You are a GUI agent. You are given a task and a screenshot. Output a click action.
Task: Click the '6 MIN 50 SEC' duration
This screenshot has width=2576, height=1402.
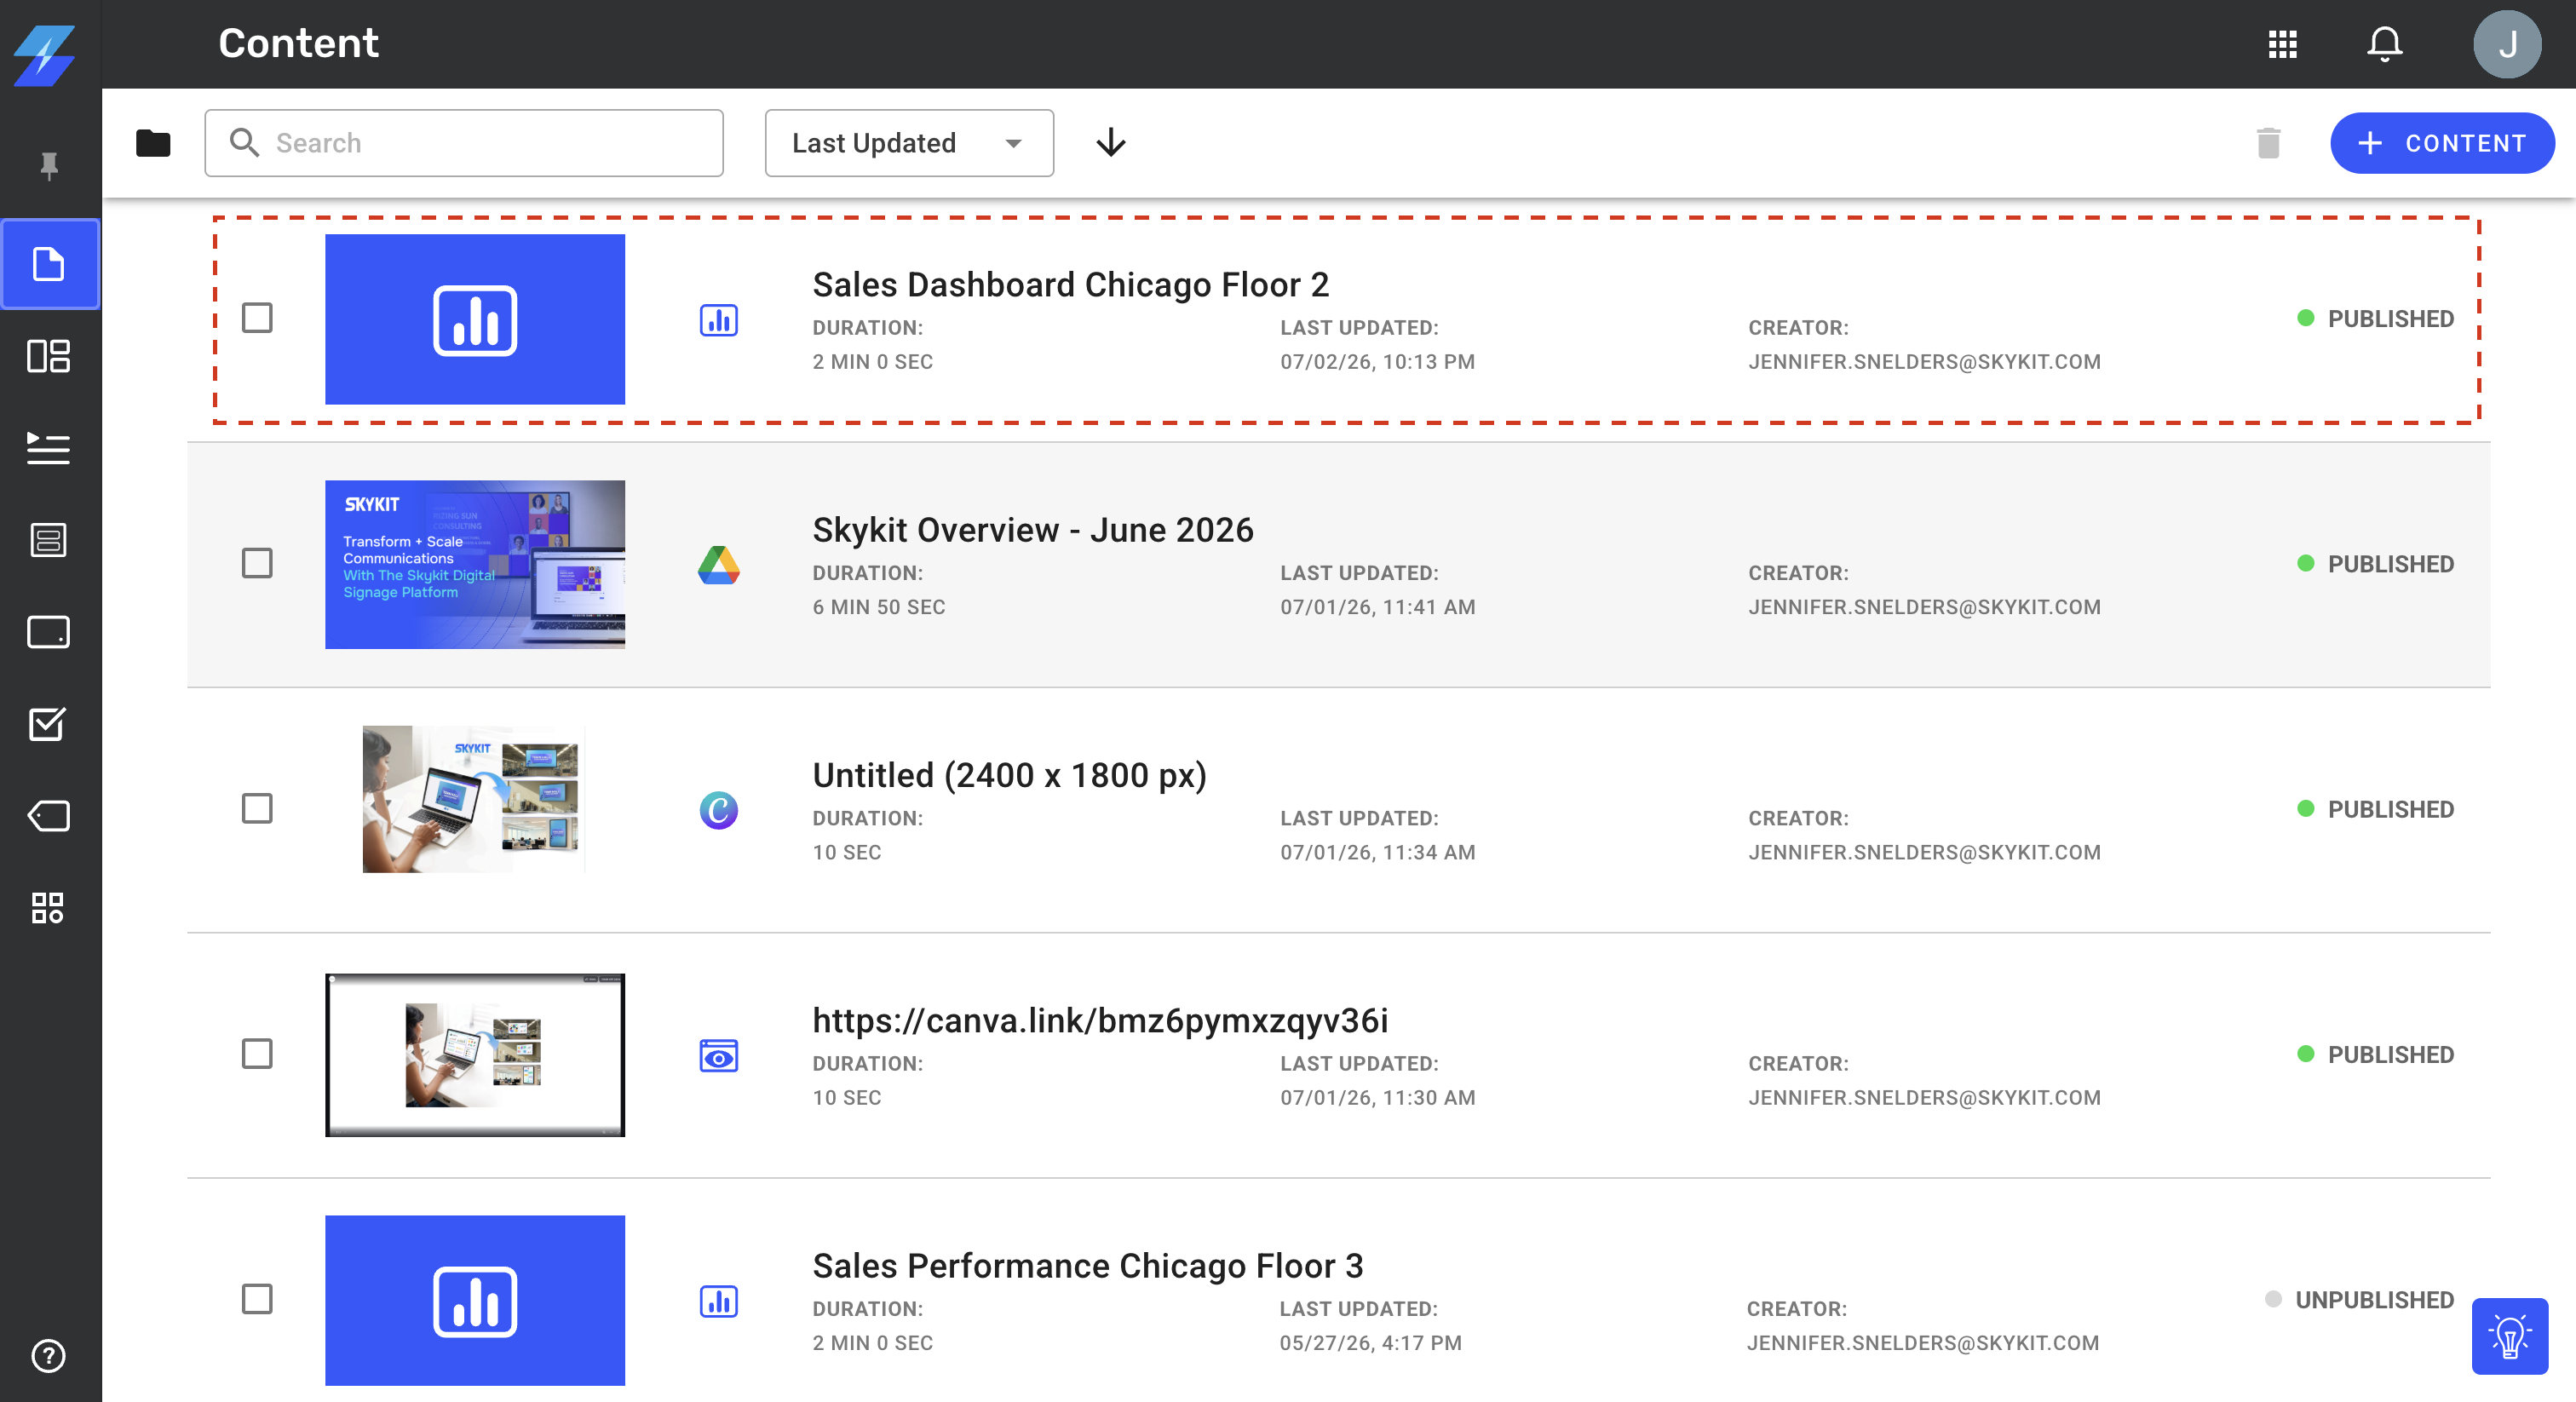[x=879, y=607]
